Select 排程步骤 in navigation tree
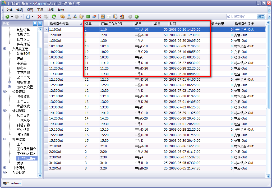The height and width of the screenshot is (188, 272). tap(23, 125)
